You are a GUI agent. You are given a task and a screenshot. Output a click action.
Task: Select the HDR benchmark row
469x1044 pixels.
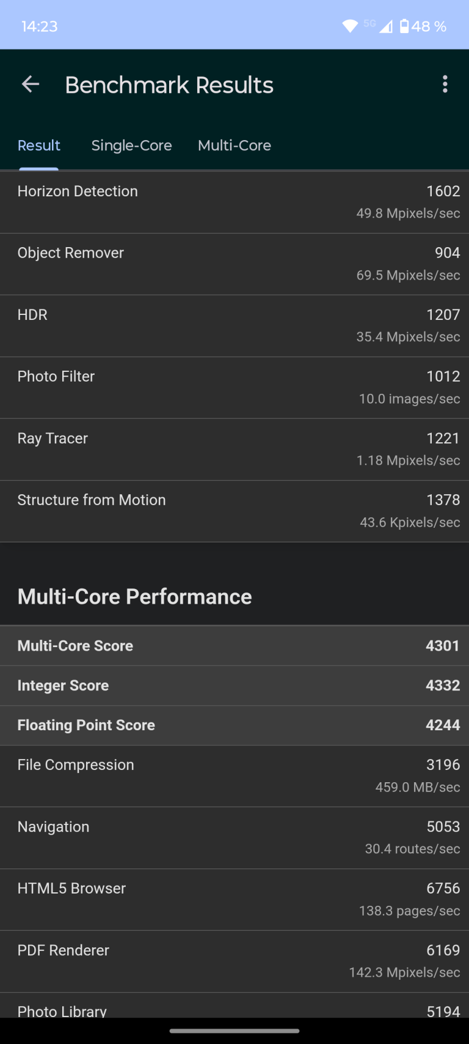(234, 325)
